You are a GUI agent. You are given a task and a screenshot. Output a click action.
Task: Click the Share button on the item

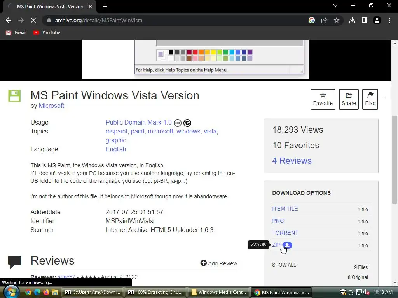click(x=349, y=99)
